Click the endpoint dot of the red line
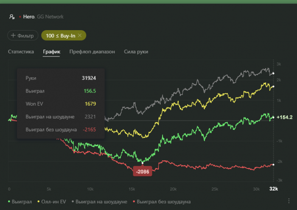The width and height of the screenshot is (297, 210). tap(273, 165)
